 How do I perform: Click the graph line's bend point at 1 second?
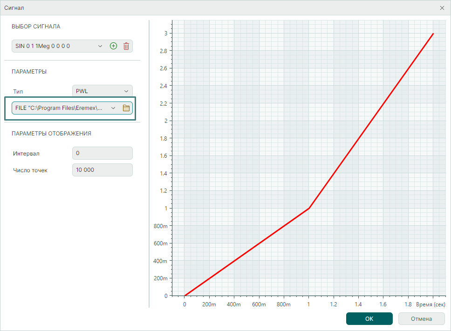point(309,208)
